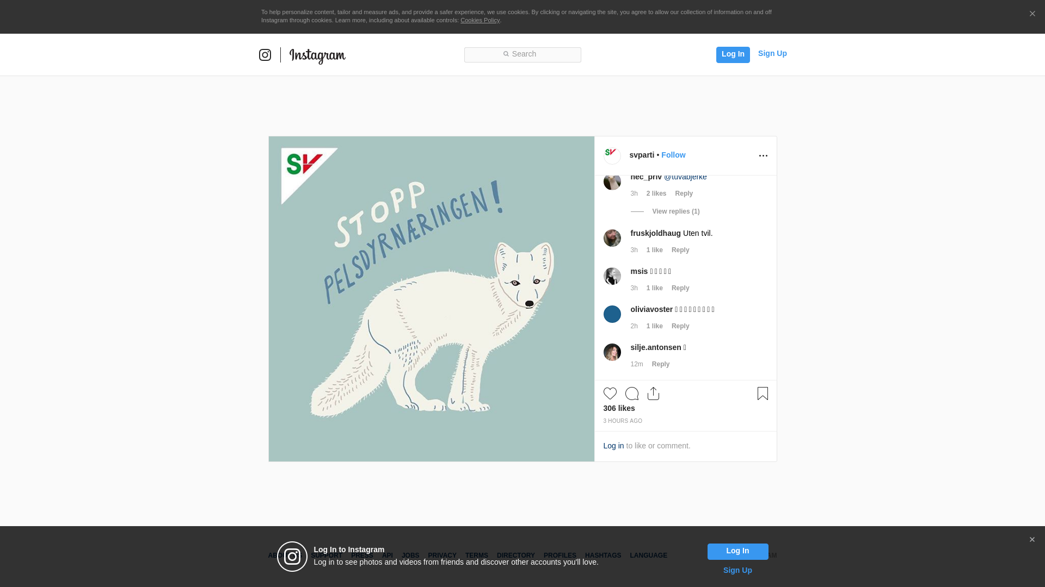This screenshot has height=587, width=1045.
Task: Open msis username link
Action: (640, 271)
